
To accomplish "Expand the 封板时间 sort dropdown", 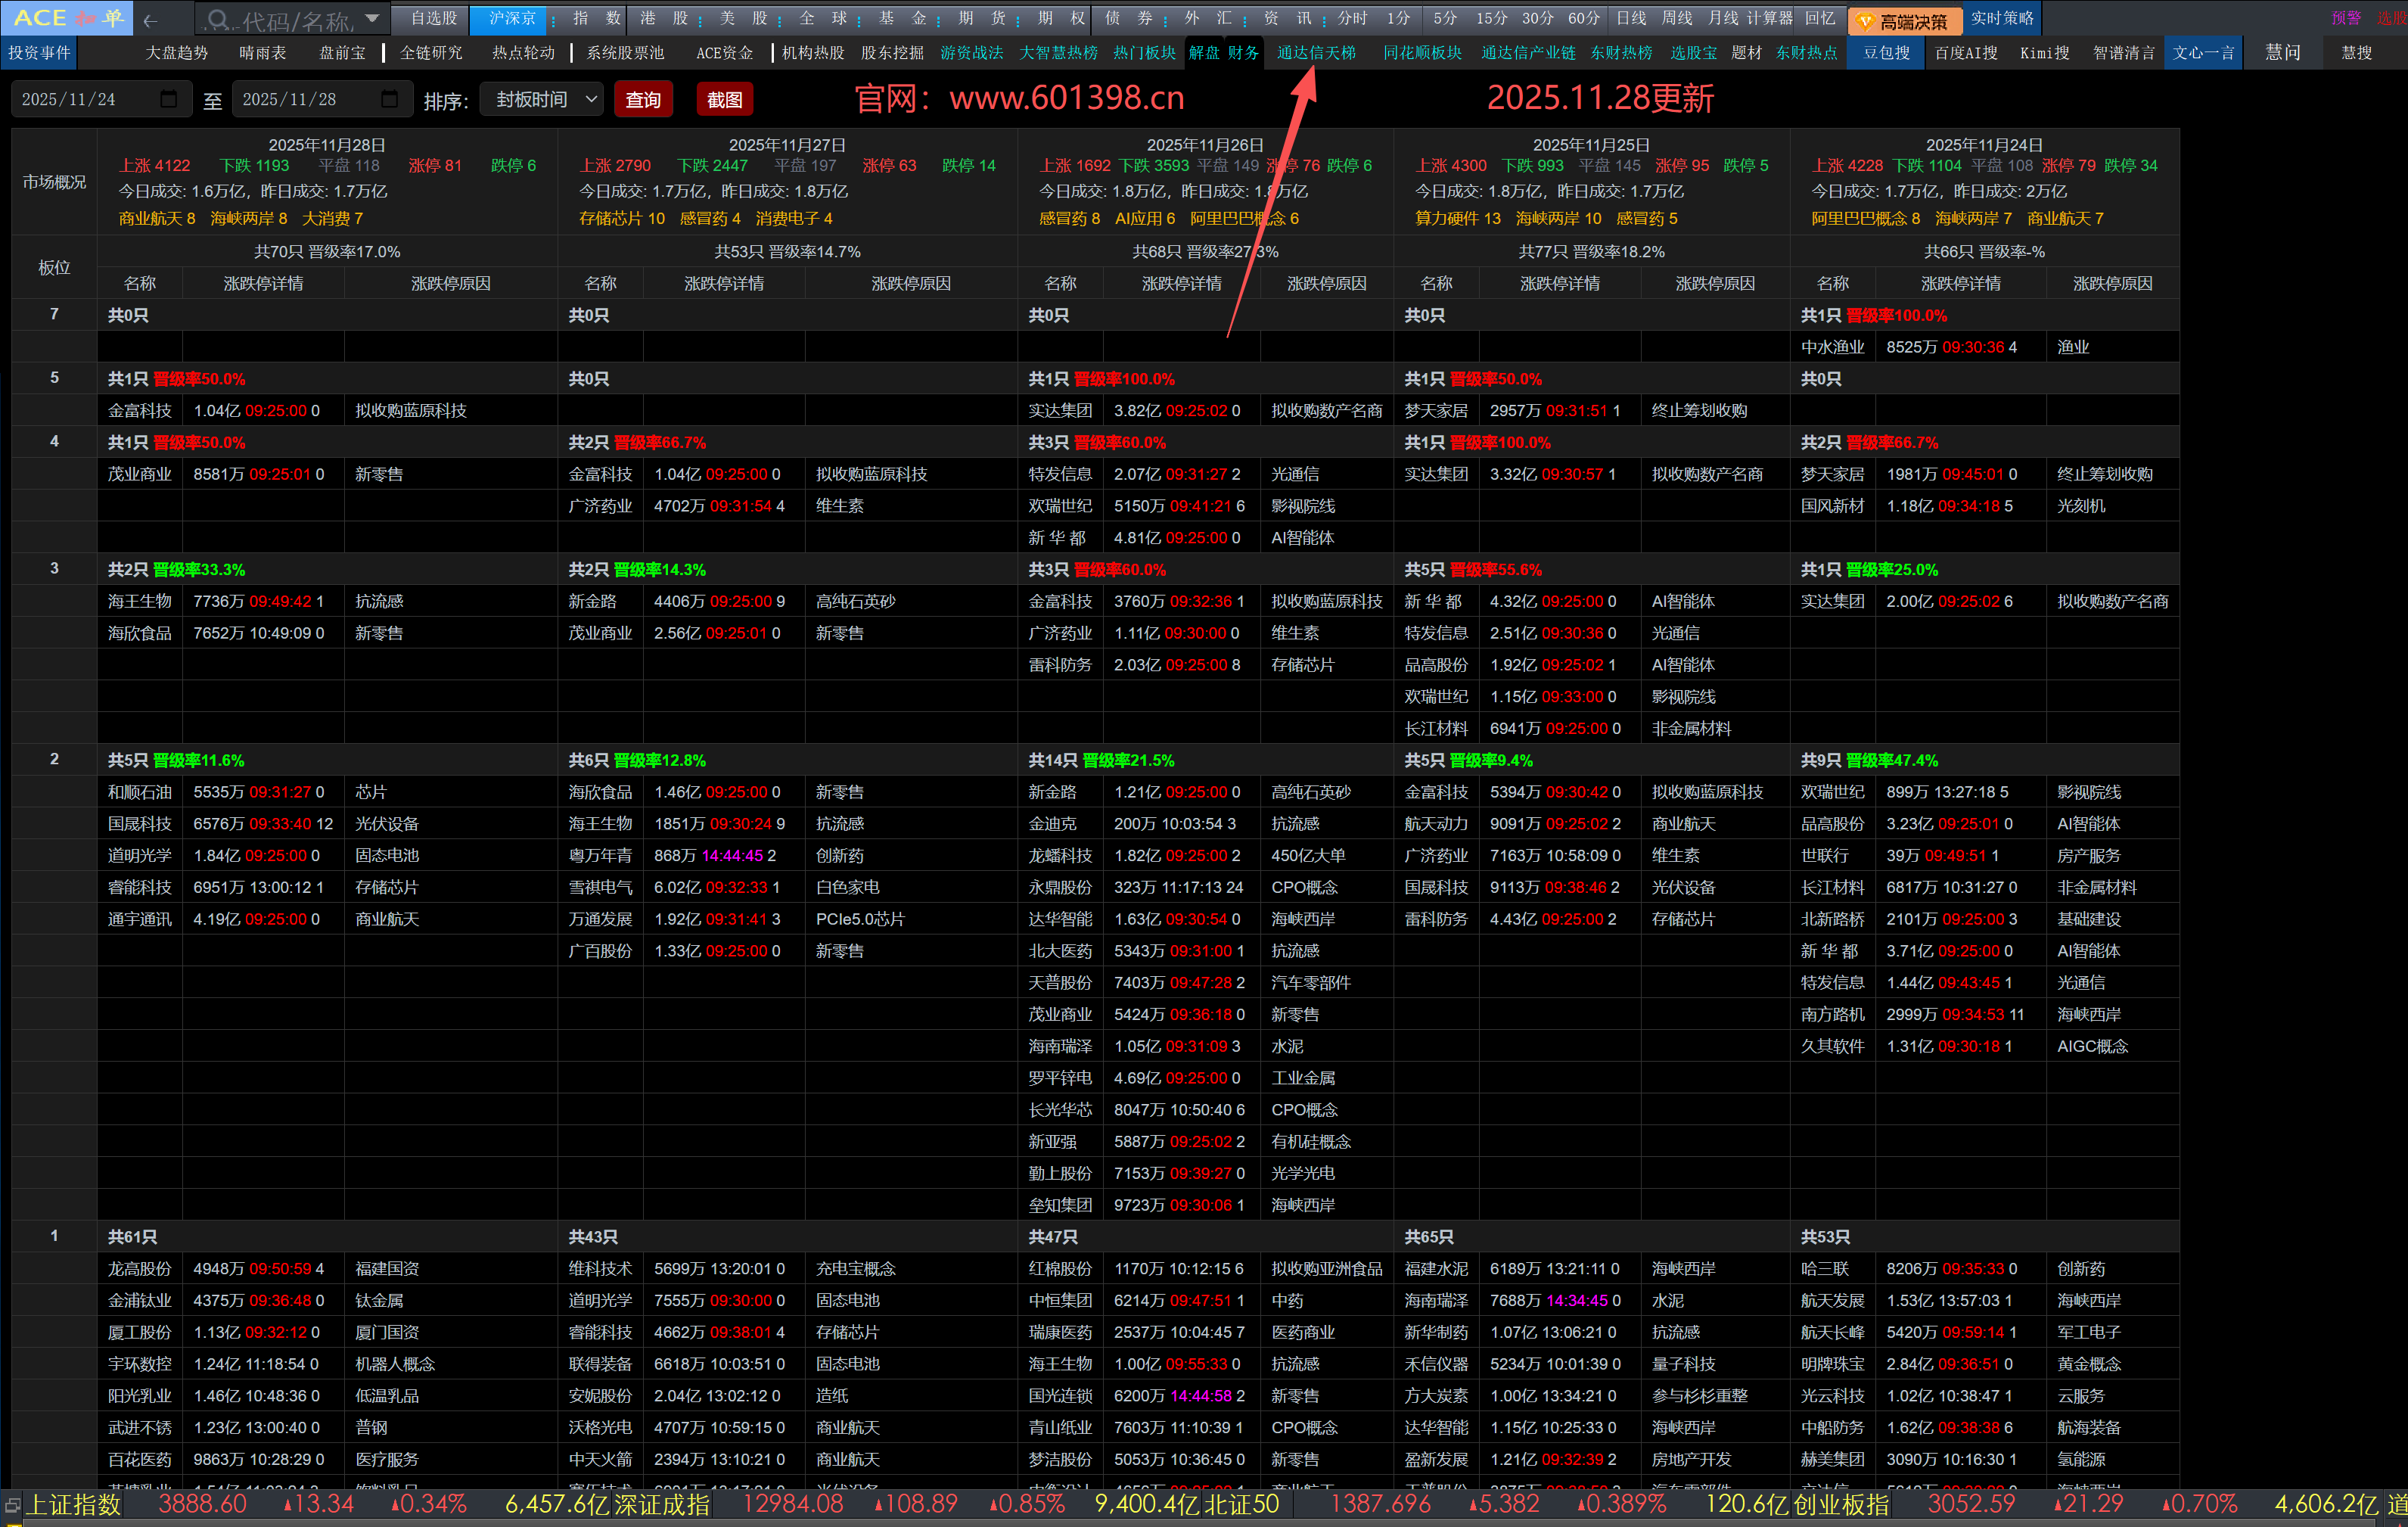I will click(x=542, y=99).
